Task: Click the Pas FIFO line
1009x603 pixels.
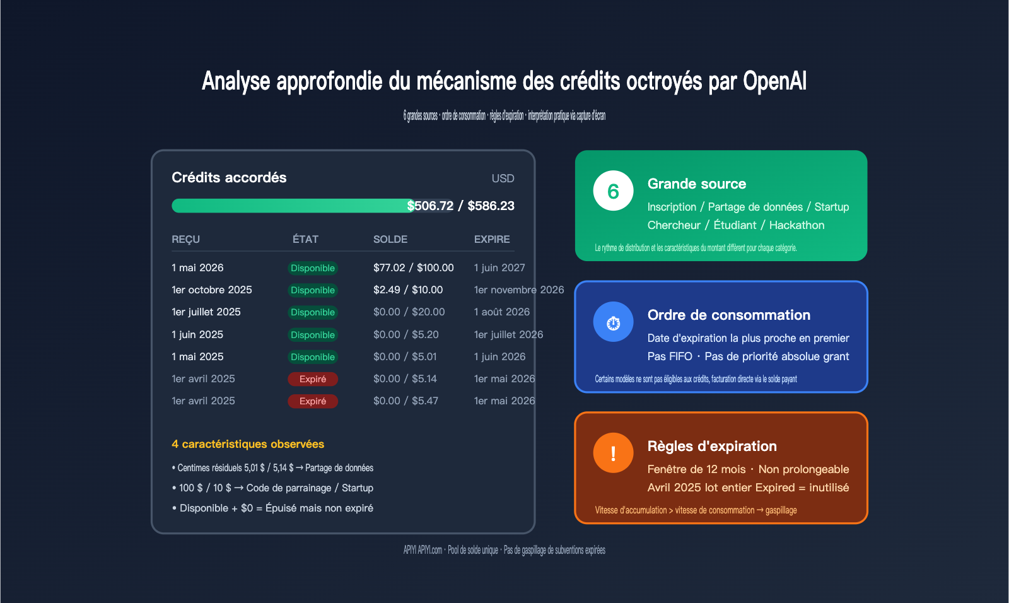Action: pyautogui.click(x=748, y=356)
